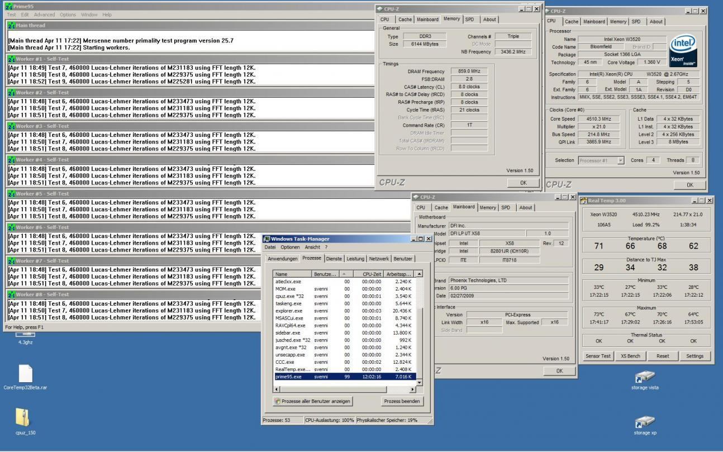723x452 pixels.
Task: Click the 4.3ghz desktop item label
Action: pos(25,342)
